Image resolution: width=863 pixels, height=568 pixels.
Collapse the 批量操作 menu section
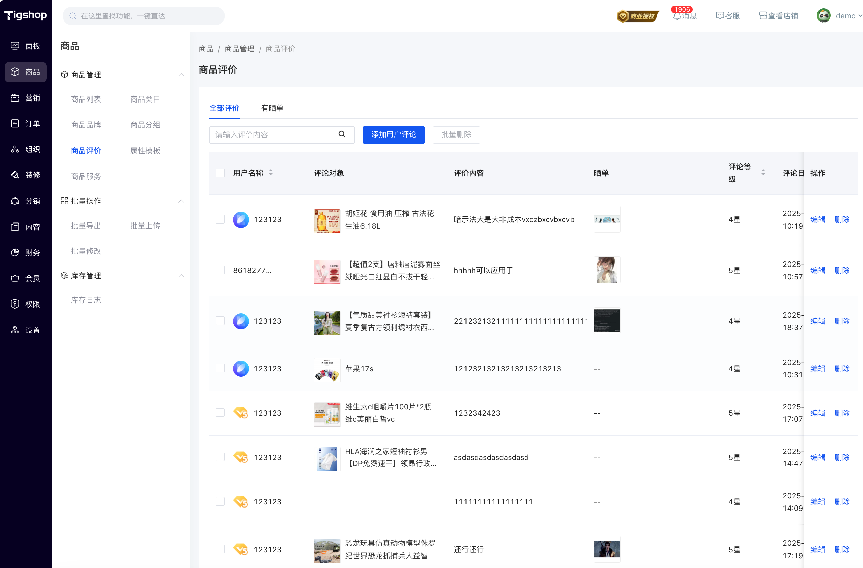pyautogui.click(x=181, y=201)
